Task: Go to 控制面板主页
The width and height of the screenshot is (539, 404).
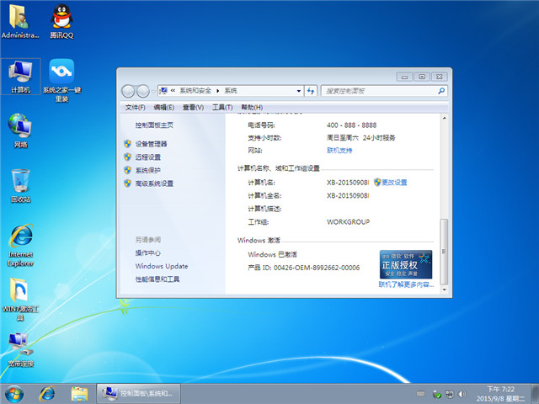Action: tap(154, 125)
